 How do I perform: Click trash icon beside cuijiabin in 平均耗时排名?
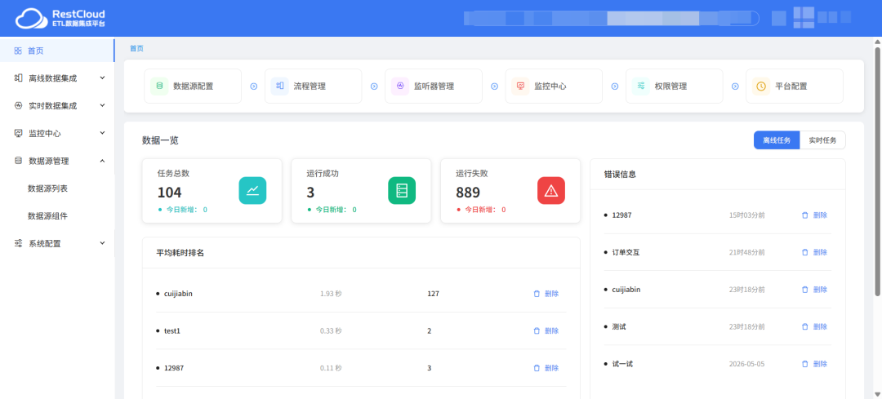[537, 294]
